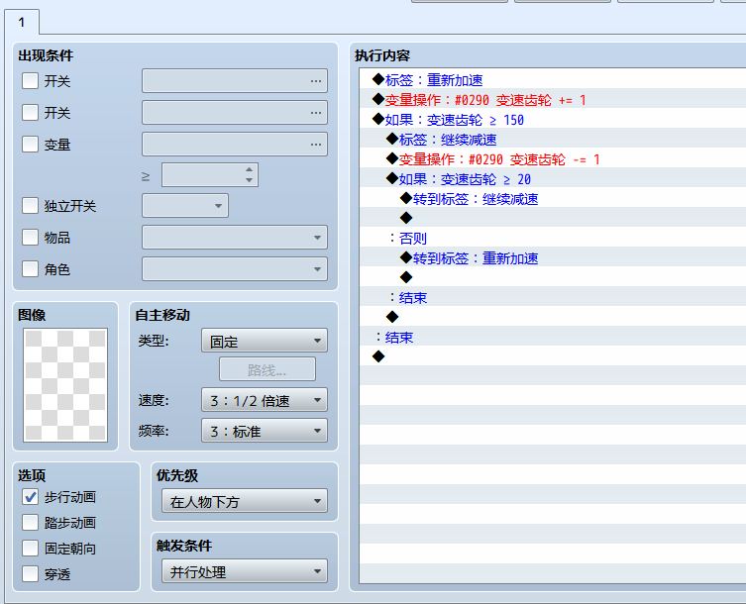Enable the 角色 condition checkbox
The height and width of the screenshot is (604, 746).
pyautogui.click(x=30, y=268)
